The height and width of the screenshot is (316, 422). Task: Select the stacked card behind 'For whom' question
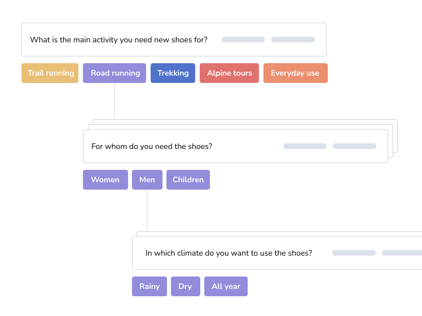point(393,135)
